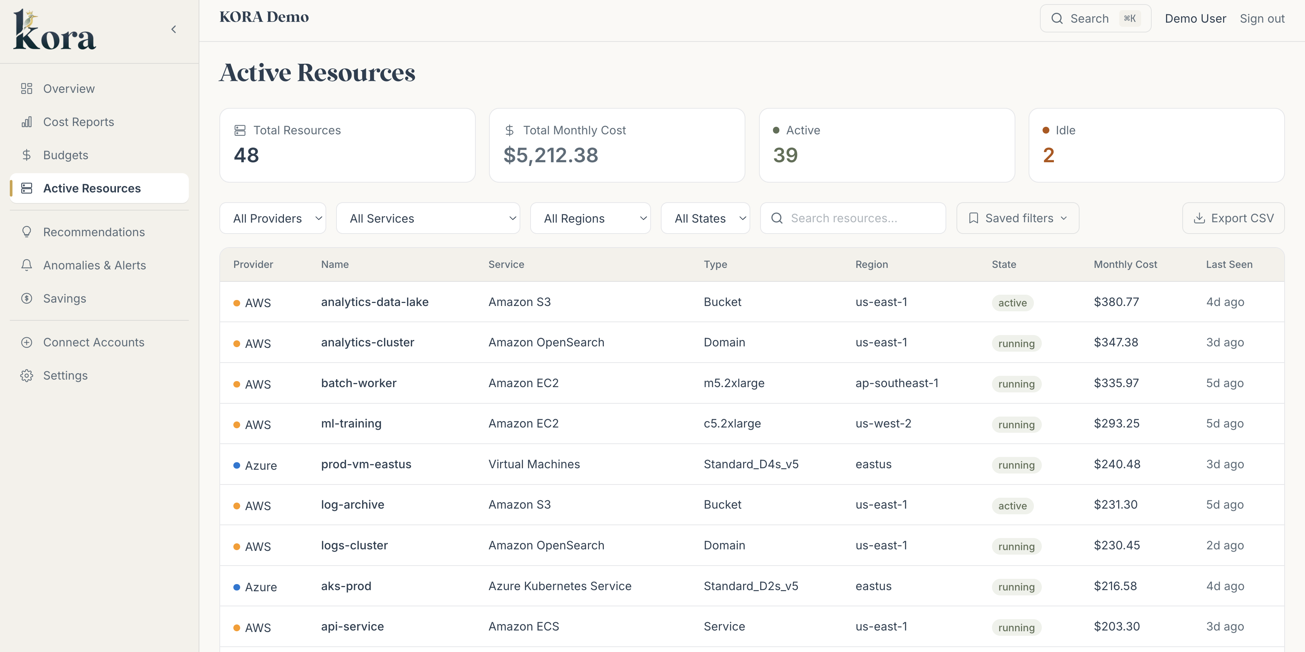
Task: Select the analytics-data-lake resource name
Action: tap(375, 302)
